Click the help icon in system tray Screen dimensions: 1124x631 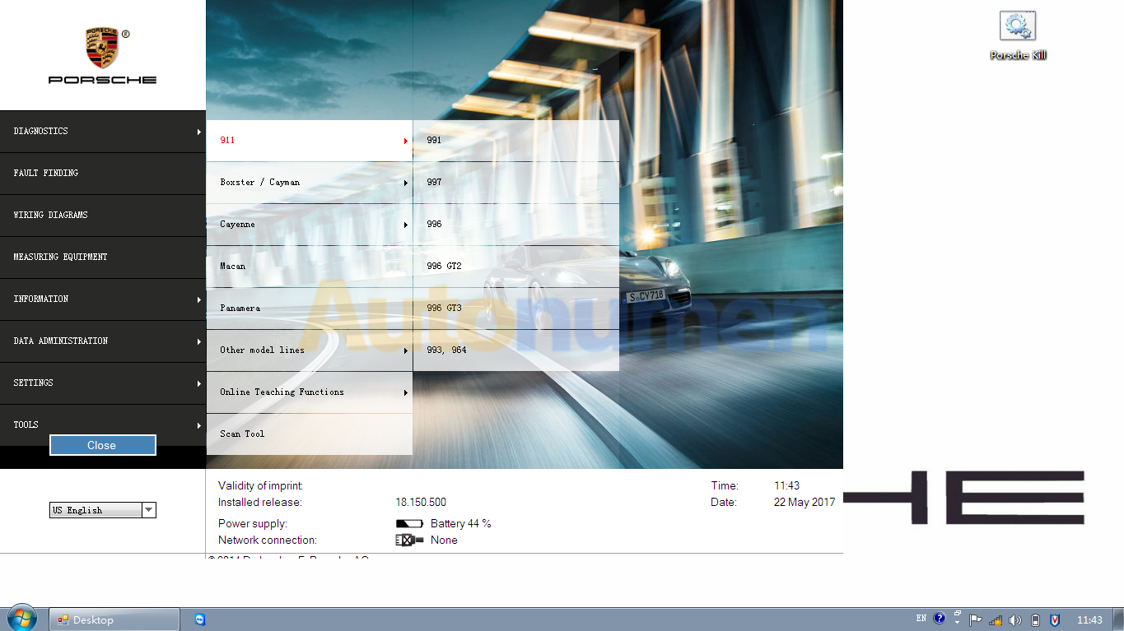pyautogui.click(x=940, y=619)
